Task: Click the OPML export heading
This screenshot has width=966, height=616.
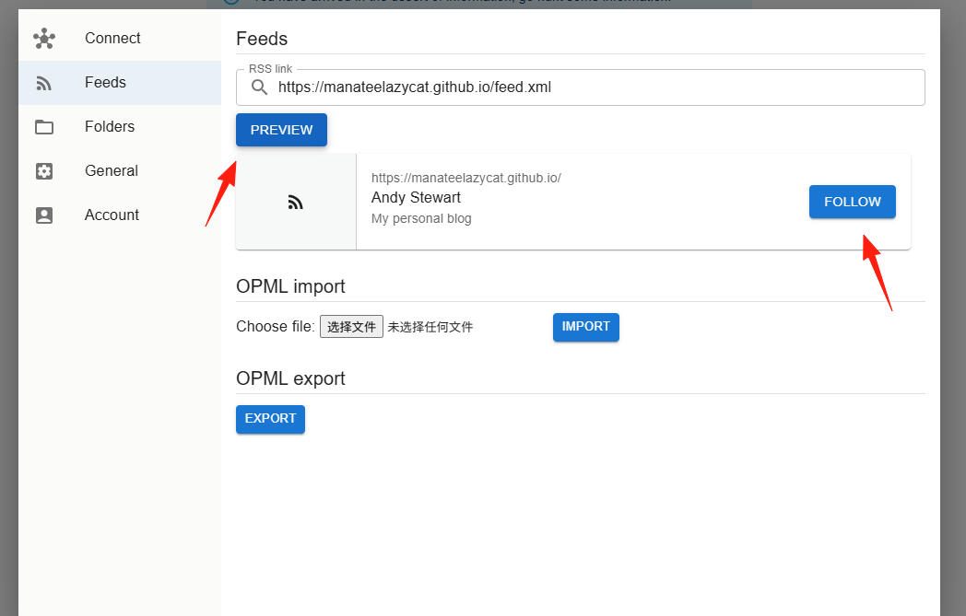Action: point(290,378)
